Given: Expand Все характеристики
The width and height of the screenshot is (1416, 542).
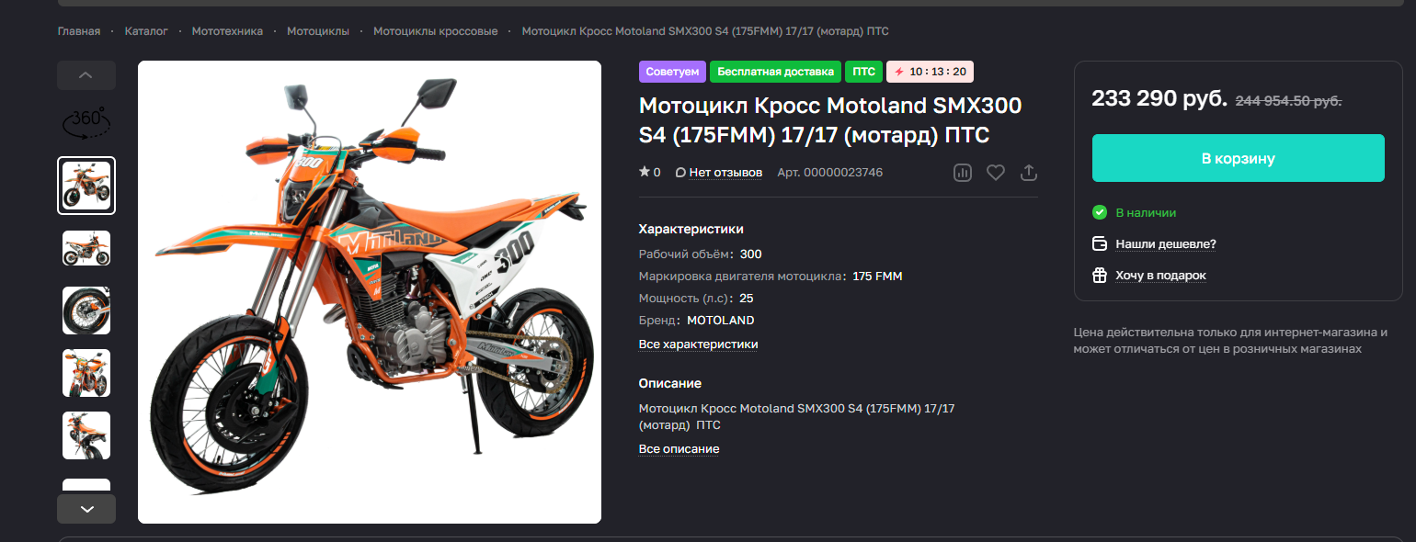Looking at the screenshot, I should [698, 344].
